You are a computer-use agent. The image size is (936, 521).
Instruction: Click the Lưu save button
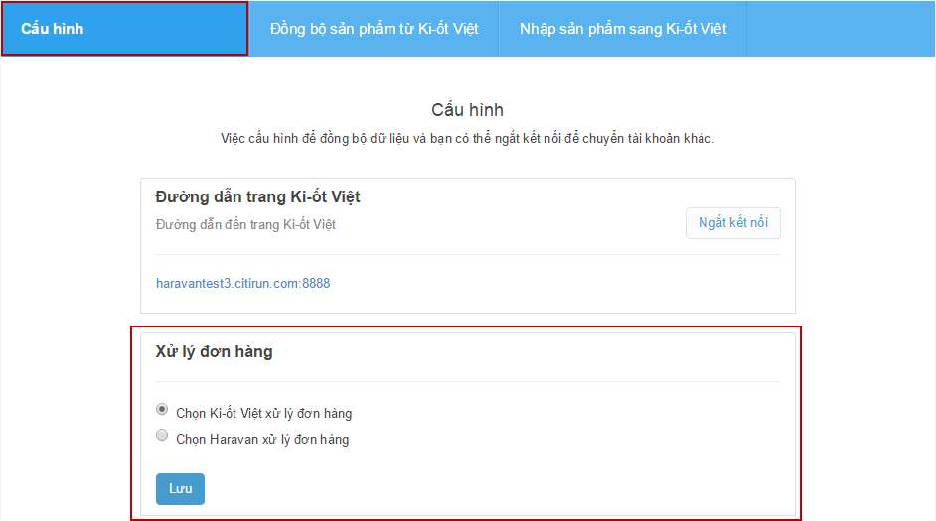coord(180,489)
